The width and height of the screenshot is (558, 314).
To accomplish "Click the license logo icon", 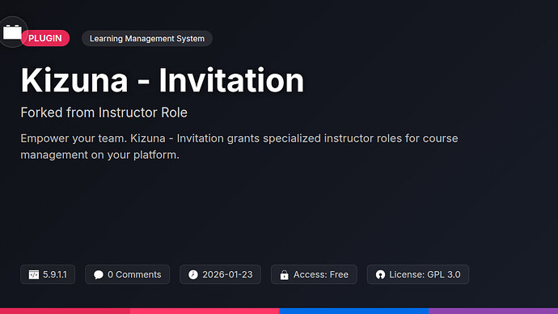I will (x=380, y=274).
